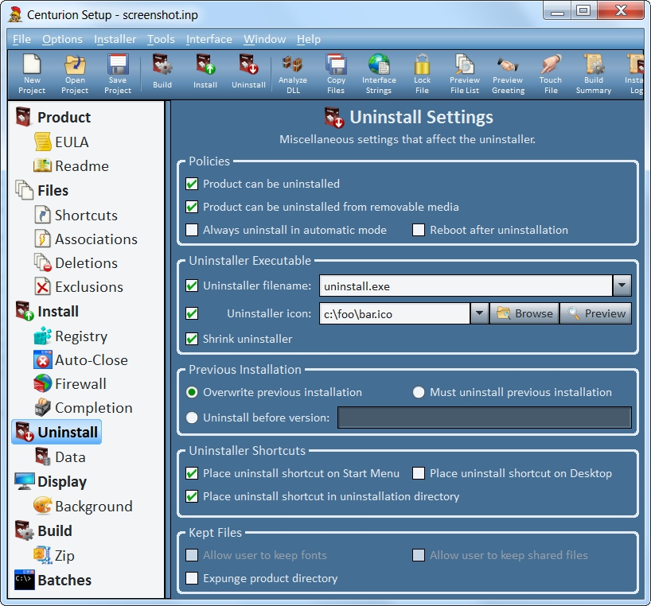Screen dimensions: 651x606
Task: Open the Build section in sidebar
Action: tap(44, 530)
